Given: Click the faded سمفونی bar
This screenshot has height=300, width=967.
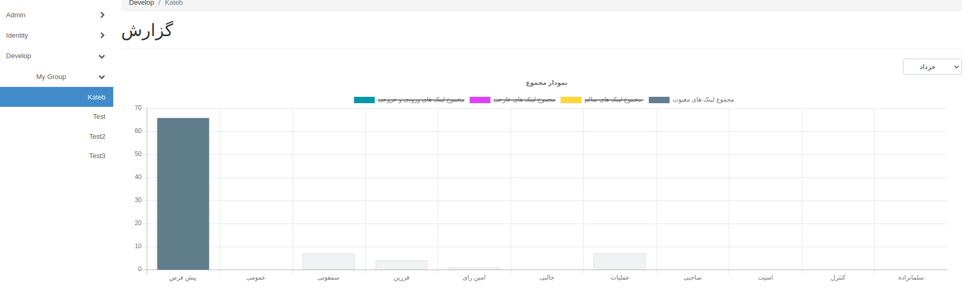Looking at the screenshot, I should pos(329,262).
